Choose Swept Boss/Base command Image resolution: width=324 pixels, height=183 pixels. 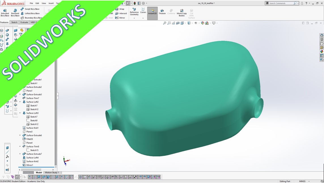click(x=30, y=9)
